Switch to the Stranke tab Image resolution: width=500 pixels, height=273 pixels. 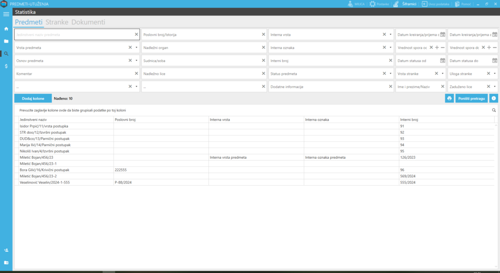click(57, 22)
